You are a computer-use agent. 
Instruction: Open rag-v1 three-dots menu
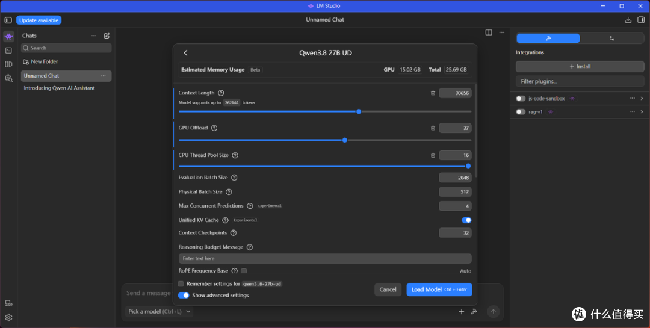(x=632, y=111)
